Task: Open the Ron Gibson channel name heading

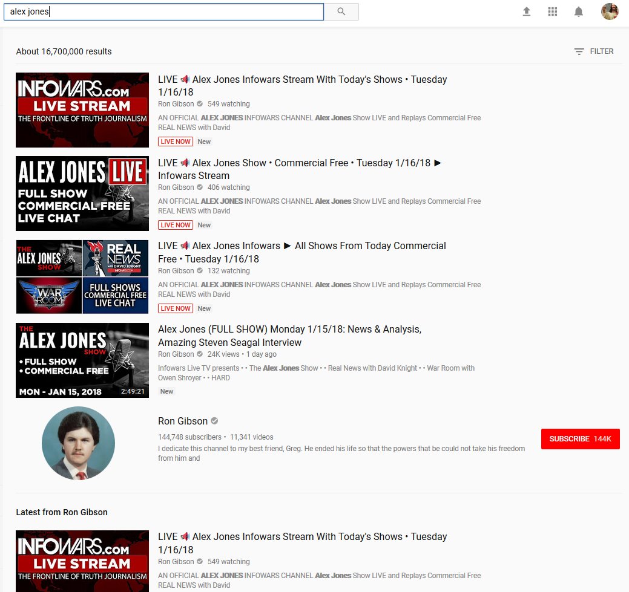Action: (182, 421)
